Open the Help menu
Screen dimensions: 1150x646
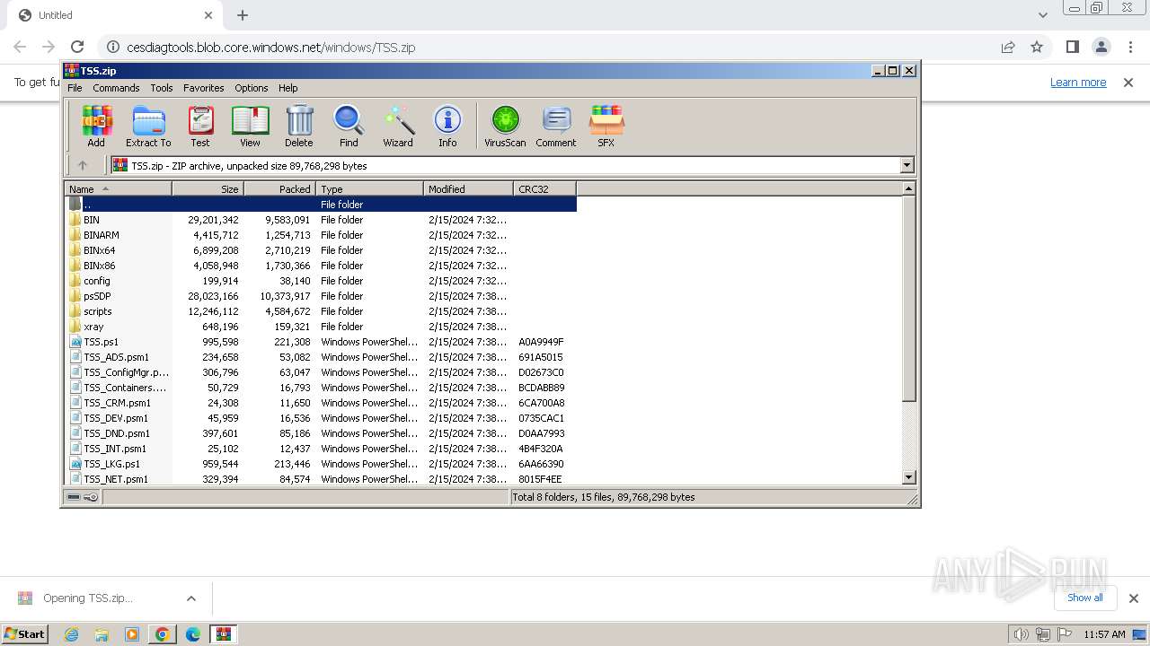click(287, 88)
